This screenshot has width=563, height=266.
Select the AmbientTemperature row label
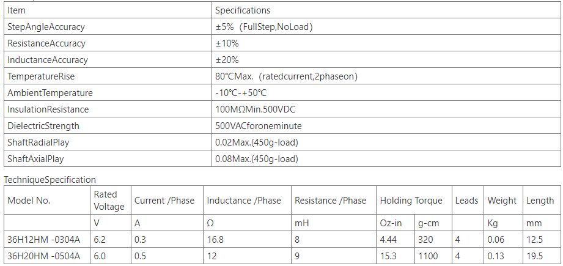[50, 93]
